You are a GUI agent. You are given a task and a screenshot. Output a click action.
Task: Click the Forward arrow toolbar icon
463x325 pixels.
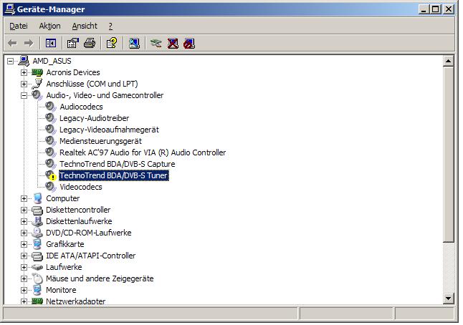tap(29, 44)
